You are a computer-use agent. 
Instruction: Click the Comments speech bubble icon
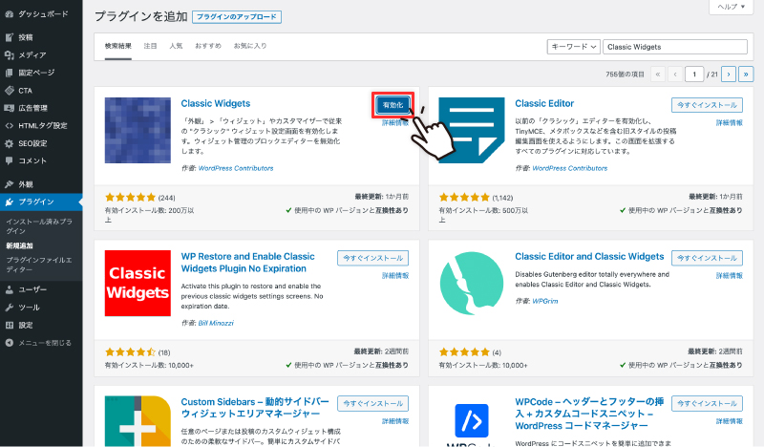click(9, 160)
